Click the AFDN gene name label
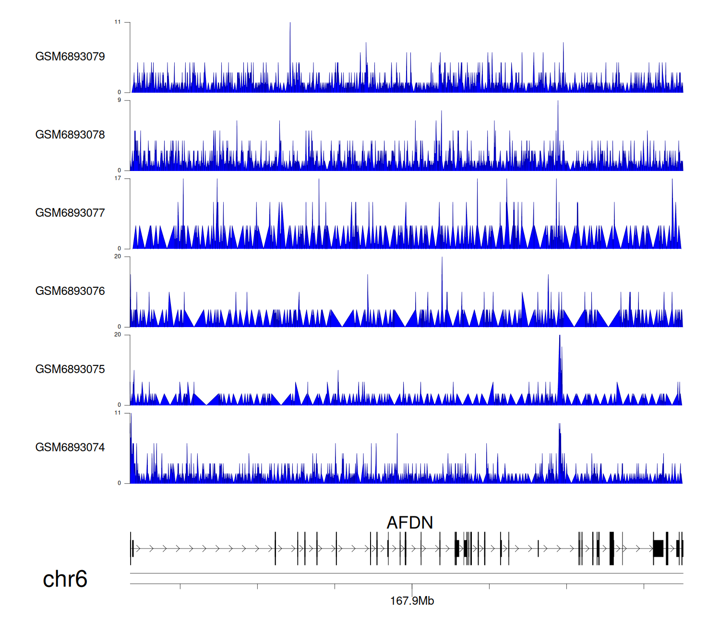Viewport: 720px width, 634px height. click(x=409, y=523)
